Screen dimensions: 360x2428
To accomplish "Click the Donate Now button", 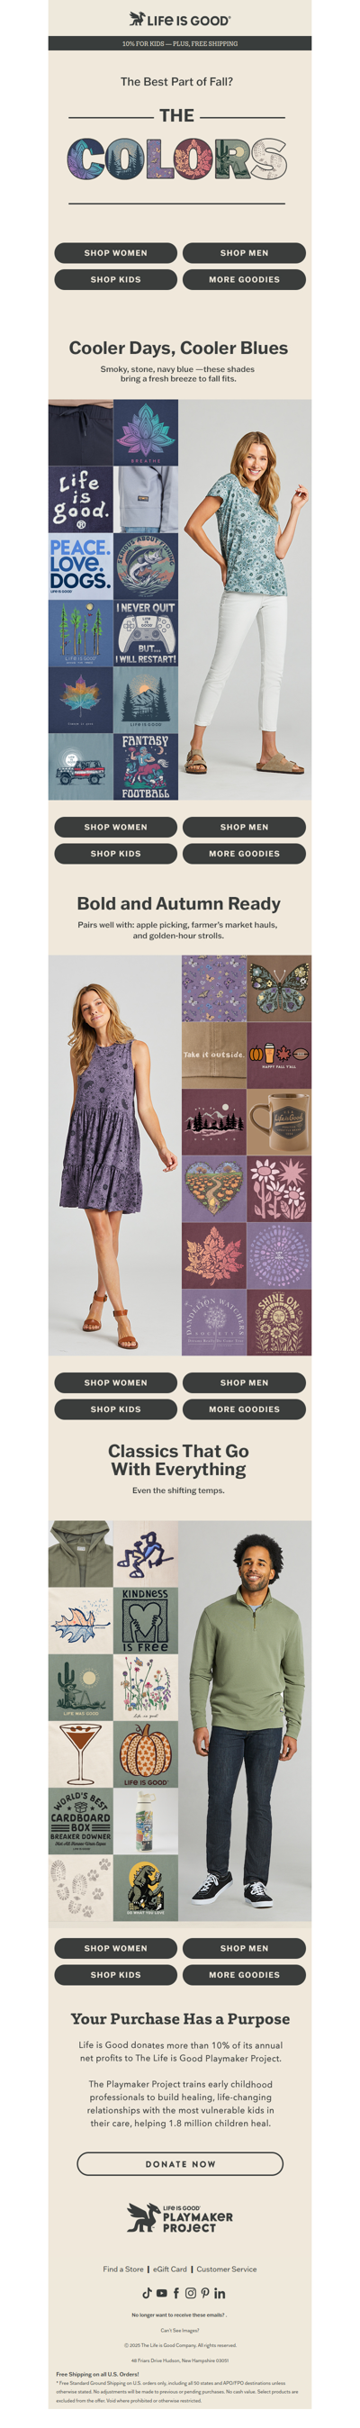I will 180,2163.
